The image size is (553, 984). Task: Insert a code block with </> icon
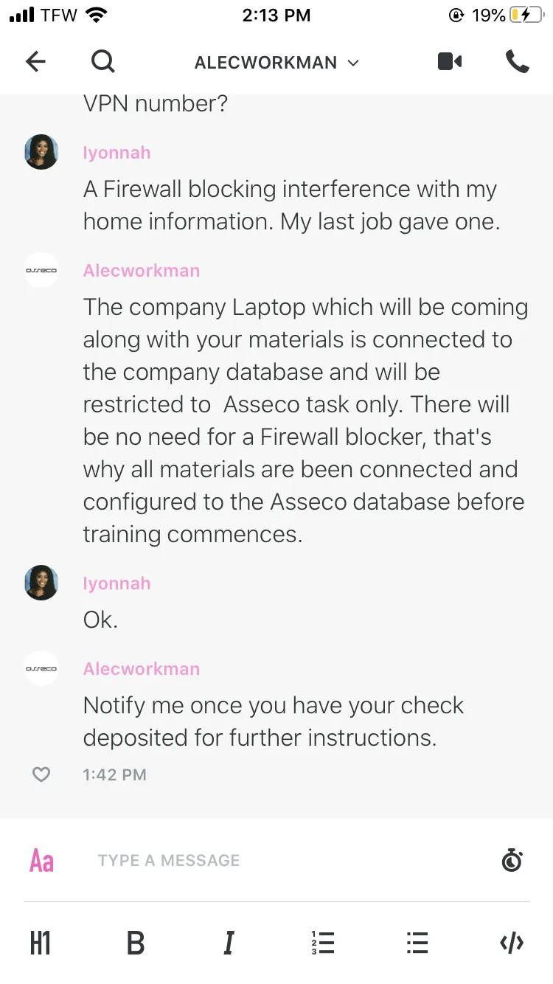(x=512, y=943)
